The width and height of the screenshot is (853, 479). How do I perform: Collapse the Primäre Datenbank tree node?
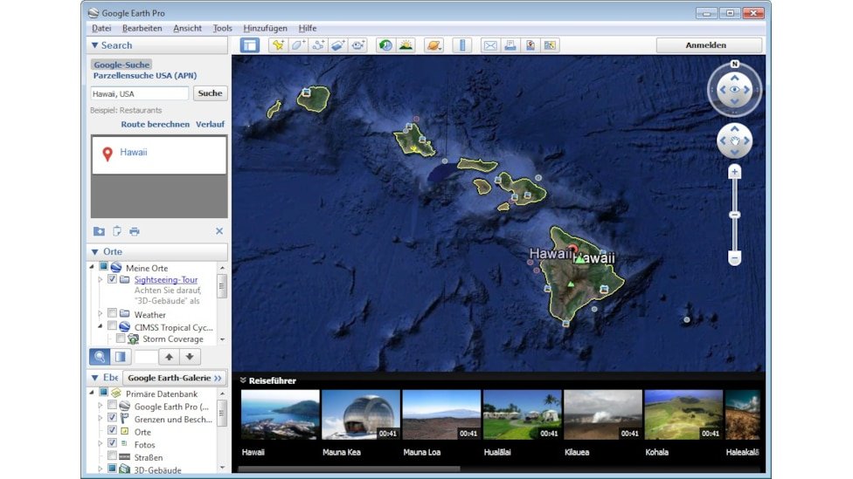pyautogui.click(x=92, y=392)
